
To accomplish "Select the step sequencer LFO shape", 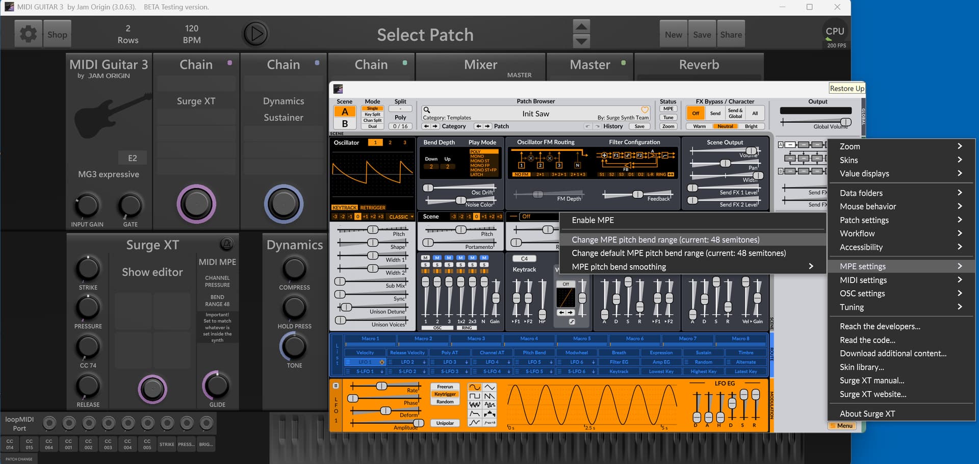I will (x=489, y=414).
